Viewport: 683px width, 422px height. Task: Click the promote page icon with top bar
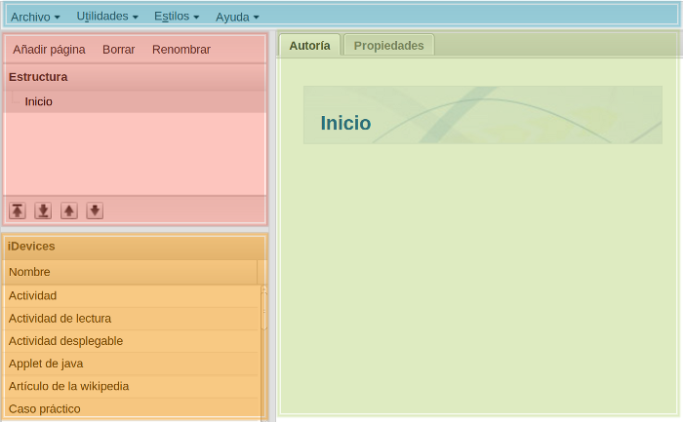pos(18,211)
